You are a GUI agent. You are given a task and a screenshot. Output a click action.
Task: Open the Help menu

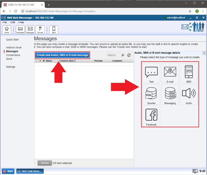point(21,22)
